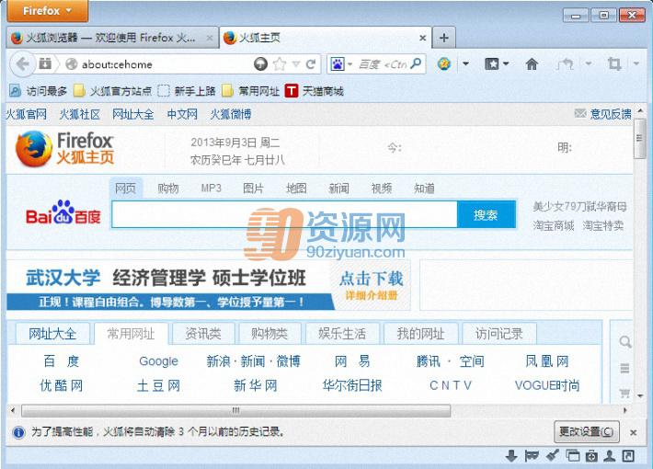
Task: Click the undo close tab arrow icon
Action: tap(565, 63)
